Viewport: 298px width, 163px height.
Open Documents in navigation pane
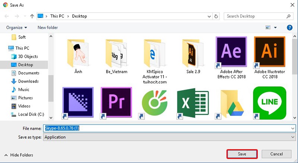pyautogui.click(x=25, y=73)
